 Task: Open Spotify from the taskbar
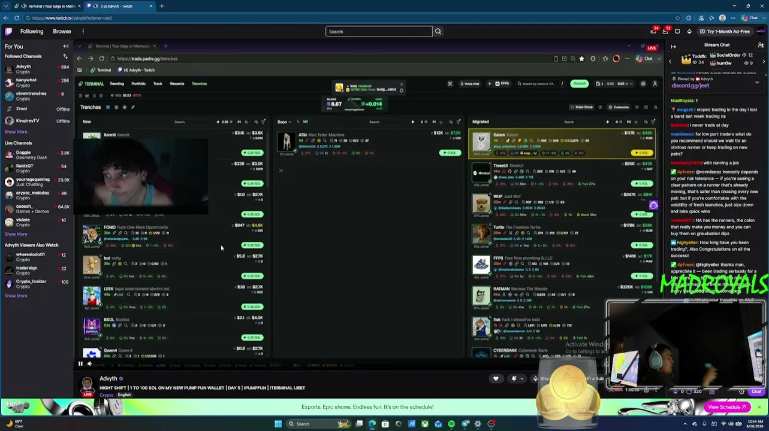[x=451, y=424]
